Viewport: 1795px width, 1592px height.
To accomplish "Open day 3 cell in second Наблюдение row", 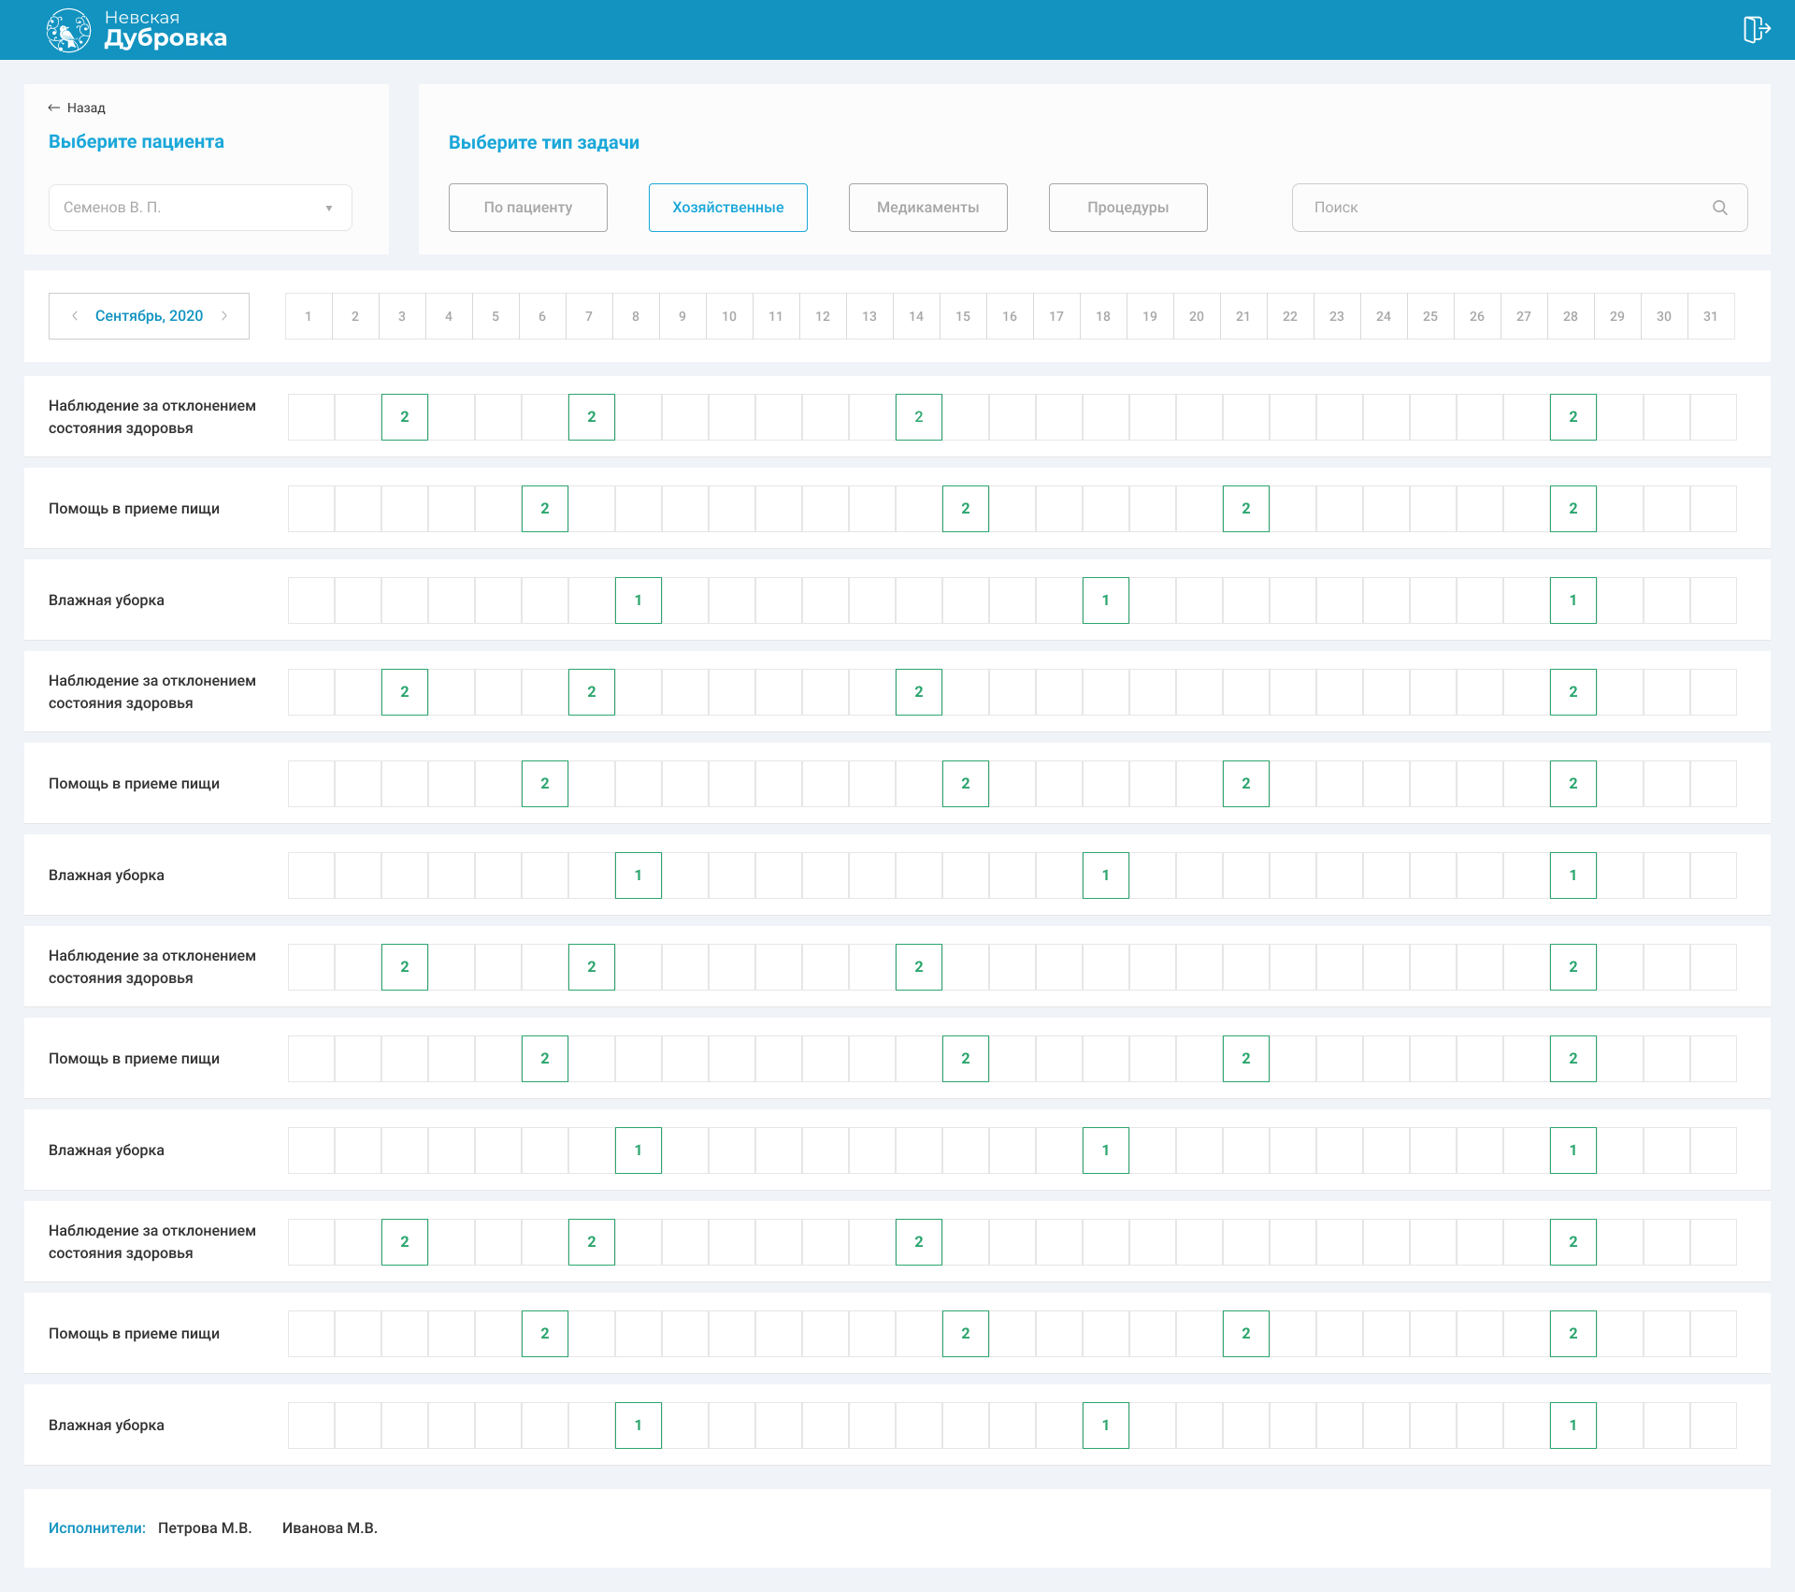I will coord(405,692).
